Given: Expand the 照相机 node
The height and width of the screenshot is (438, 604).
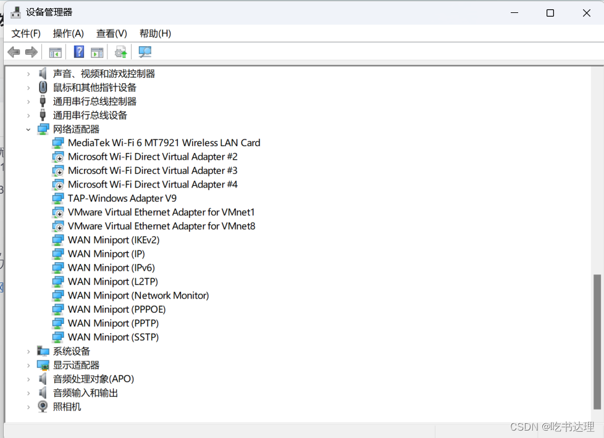Looking at the screenshot, I should coord(28,407).
